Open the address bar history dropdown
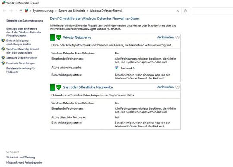Screen dimensions: 233x167 tap(178, 11)
